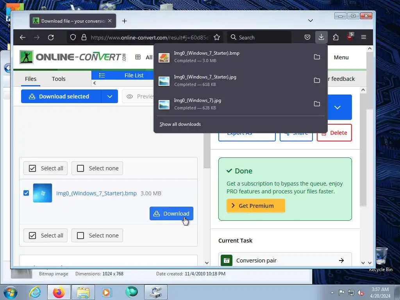Open the uBlock Origin extension icon
Screen dimensions: 400x300
pos(350,37)
